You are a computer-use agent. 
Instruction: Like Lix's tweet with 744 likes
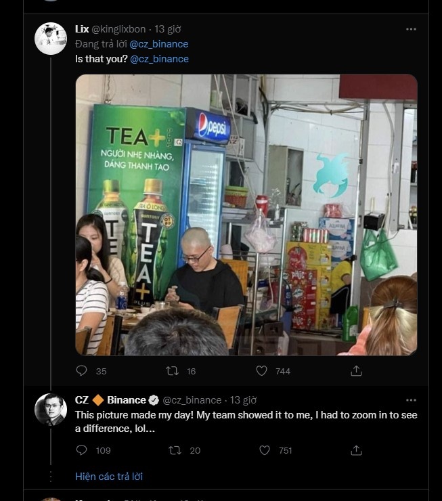(262, 371)
